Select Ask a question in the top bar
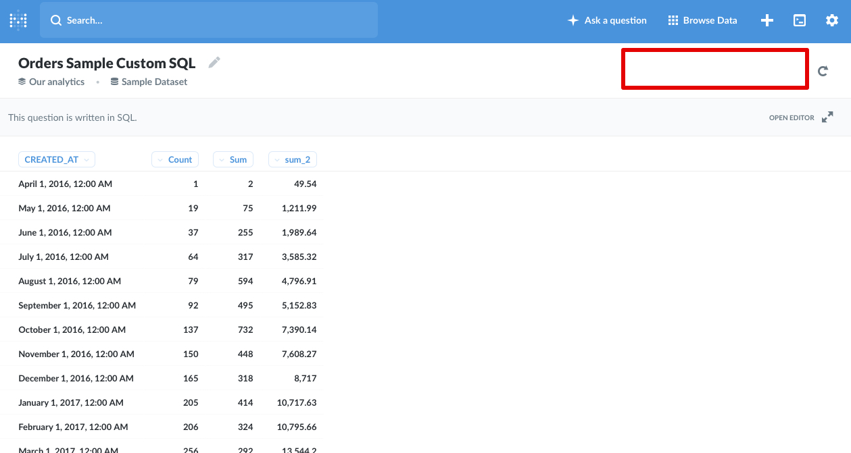Viewport: 851px width, 453px height. 614,20
